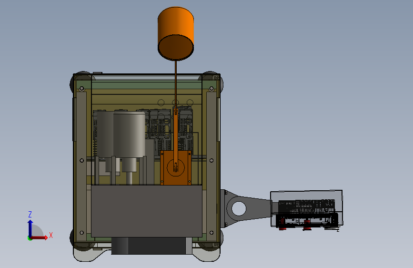Click the Z label on the axis triad
The image size is (413, 268).
coord(30,214)
